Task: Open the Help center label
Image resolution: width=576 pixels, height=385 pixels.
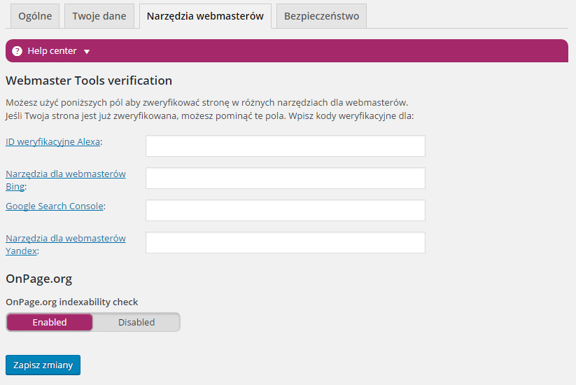Action: pos(52,50)
